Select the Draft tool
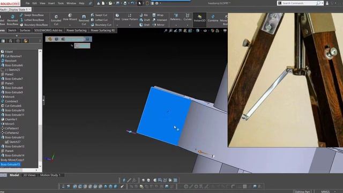 point(145,20)
